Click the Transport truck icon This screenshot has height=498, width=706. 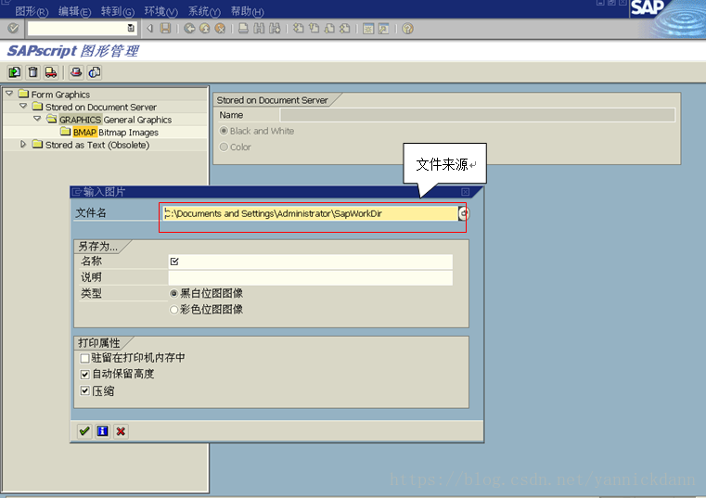tap(51, 72)
